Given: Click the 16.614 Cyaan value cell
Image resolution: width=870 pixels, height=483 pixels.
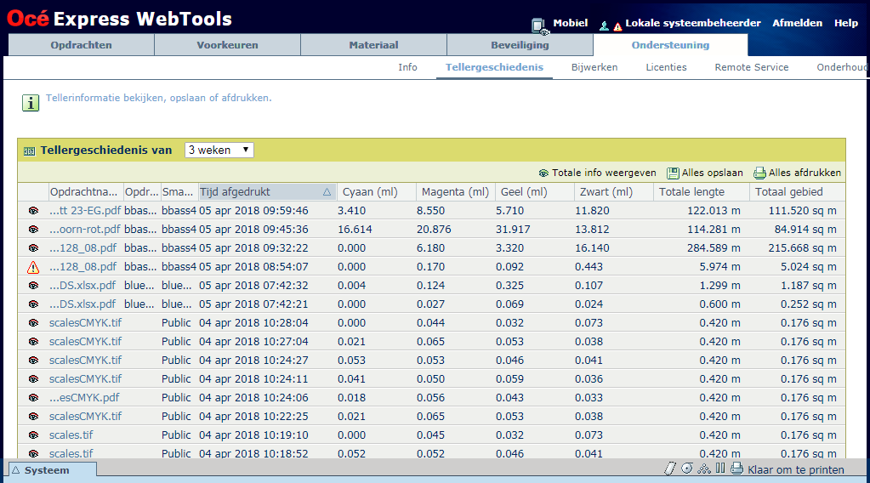Looking at the screenshot, I should (x=355, y=230).
